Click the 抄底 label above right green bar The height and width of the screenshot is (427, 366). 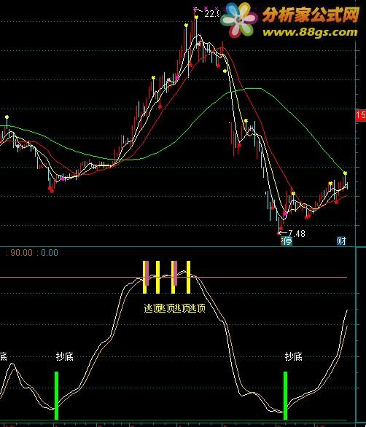294,356
